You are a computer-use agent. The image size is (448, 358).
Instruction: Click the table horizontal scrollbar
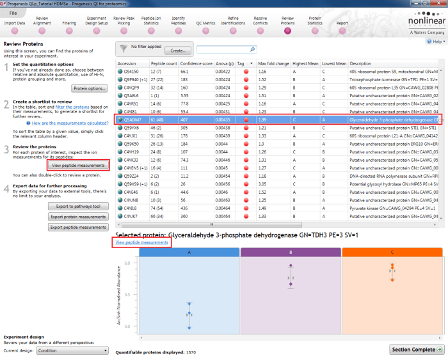pos(212,224)
